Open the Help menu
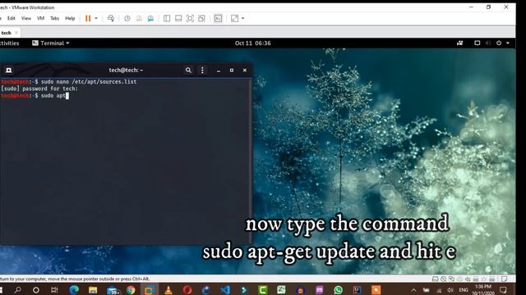This screenshot has height=295, width=526. tap(70, 18)
